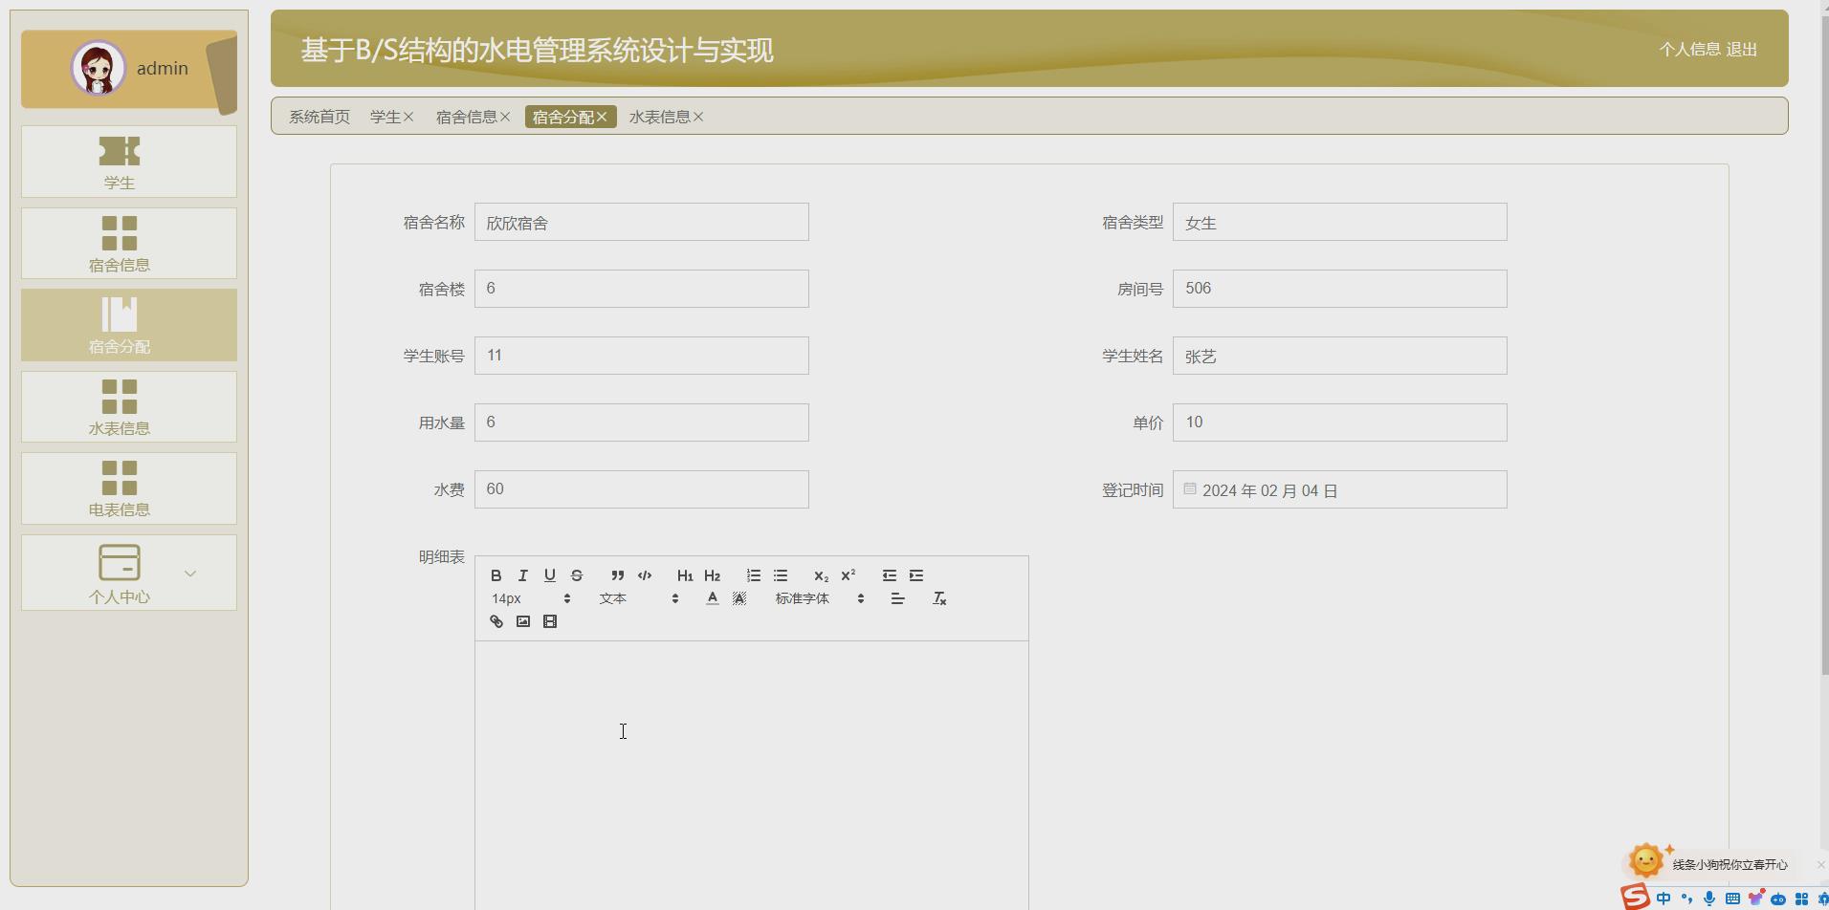
Task: Create an ordered numbered list
Action: click(753, 575)
